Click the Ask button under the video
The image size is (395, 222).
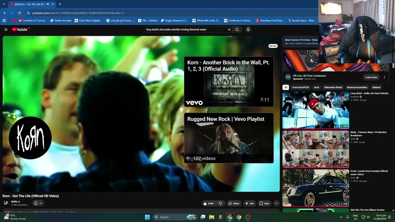coord(249,203)
